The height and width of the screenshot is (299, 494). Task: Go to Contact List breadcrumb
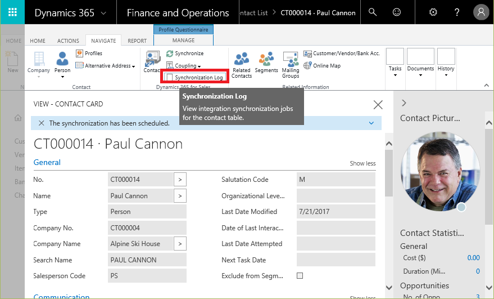coord(253,13)
